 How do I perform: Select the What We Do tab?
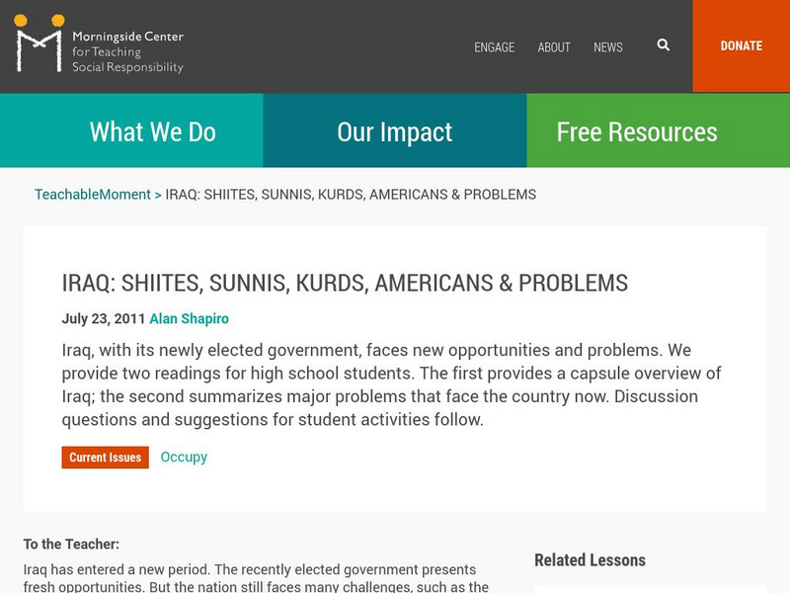(x=131, y=130)
